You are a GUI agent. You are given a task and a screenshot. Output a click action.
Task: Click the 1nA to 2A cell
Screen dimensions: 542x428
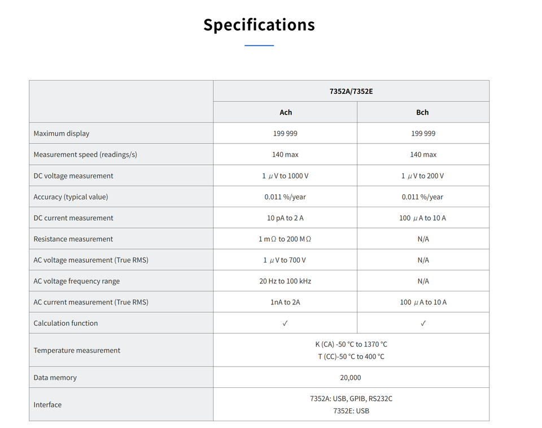click(285, 303)
